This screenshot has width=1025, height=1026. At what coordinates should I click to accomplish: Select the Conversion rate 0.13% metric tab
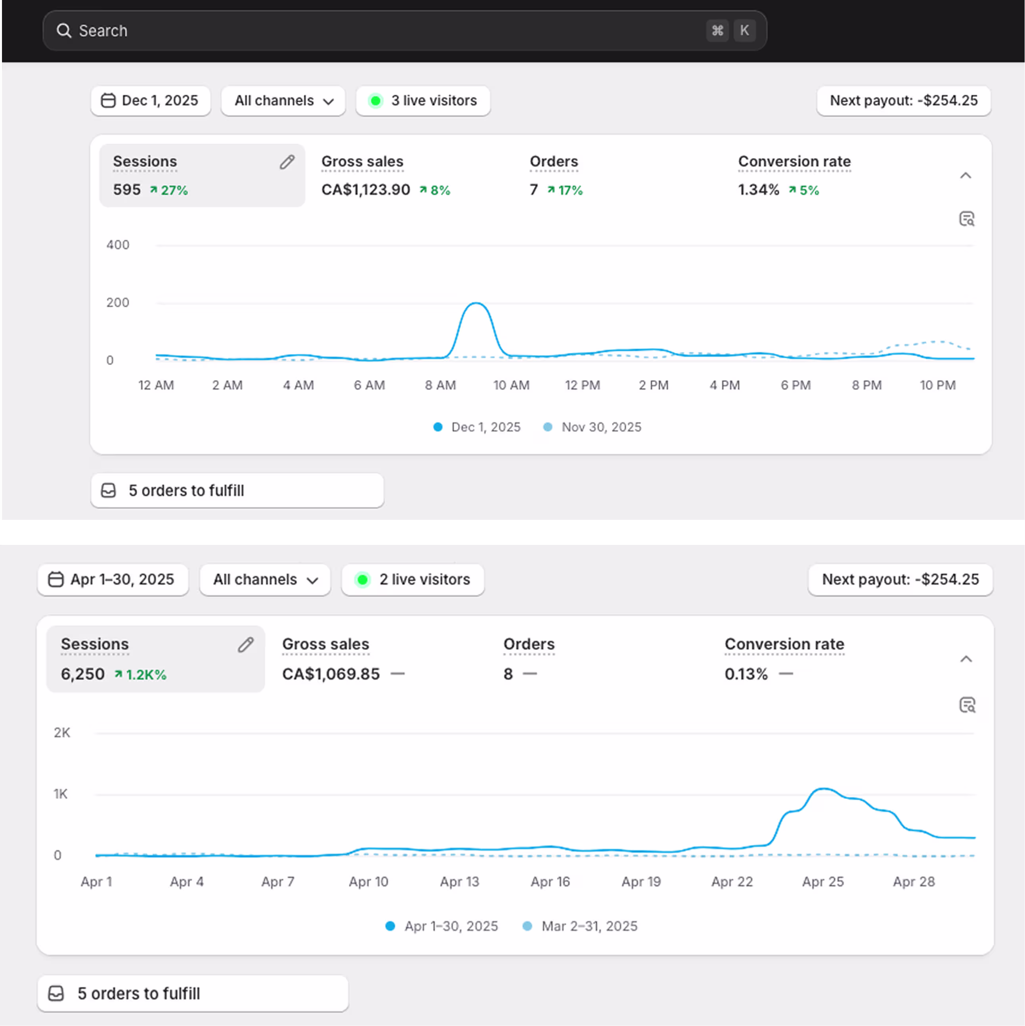coord(784,659)
